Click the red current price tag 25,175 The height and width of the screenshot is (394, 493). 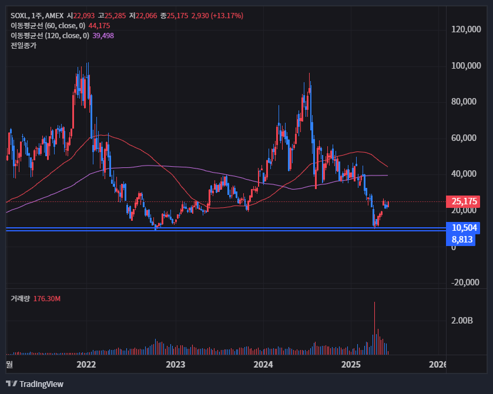tap(463, 201)
